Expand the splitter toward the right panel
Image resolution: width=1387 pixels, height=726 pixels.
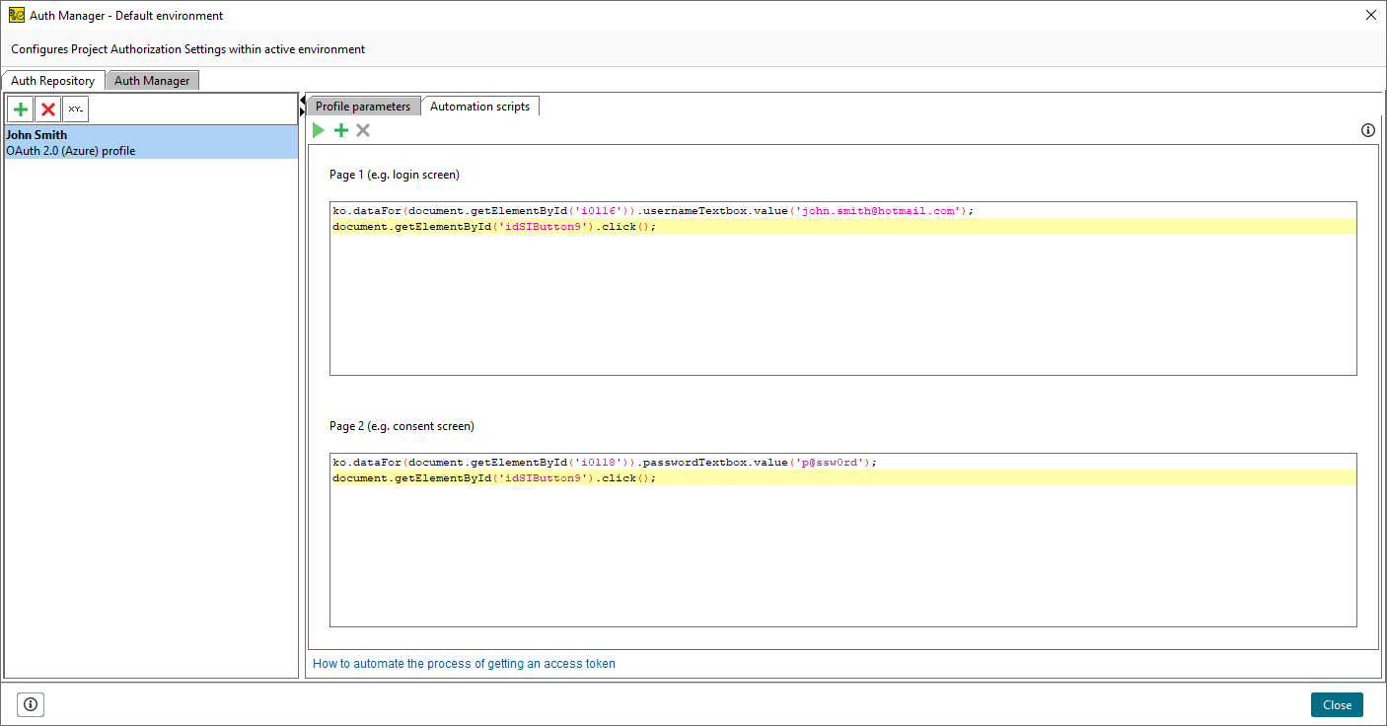point(302,111)
